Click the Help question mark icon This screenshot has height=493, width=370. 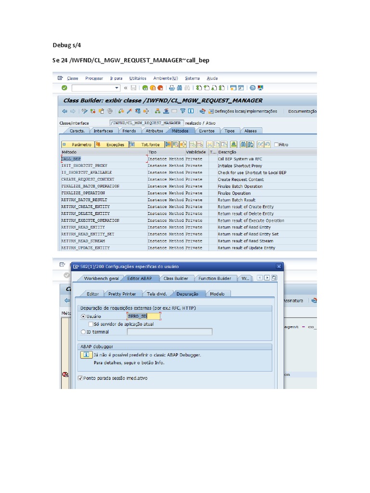click(x=252, y=88)
